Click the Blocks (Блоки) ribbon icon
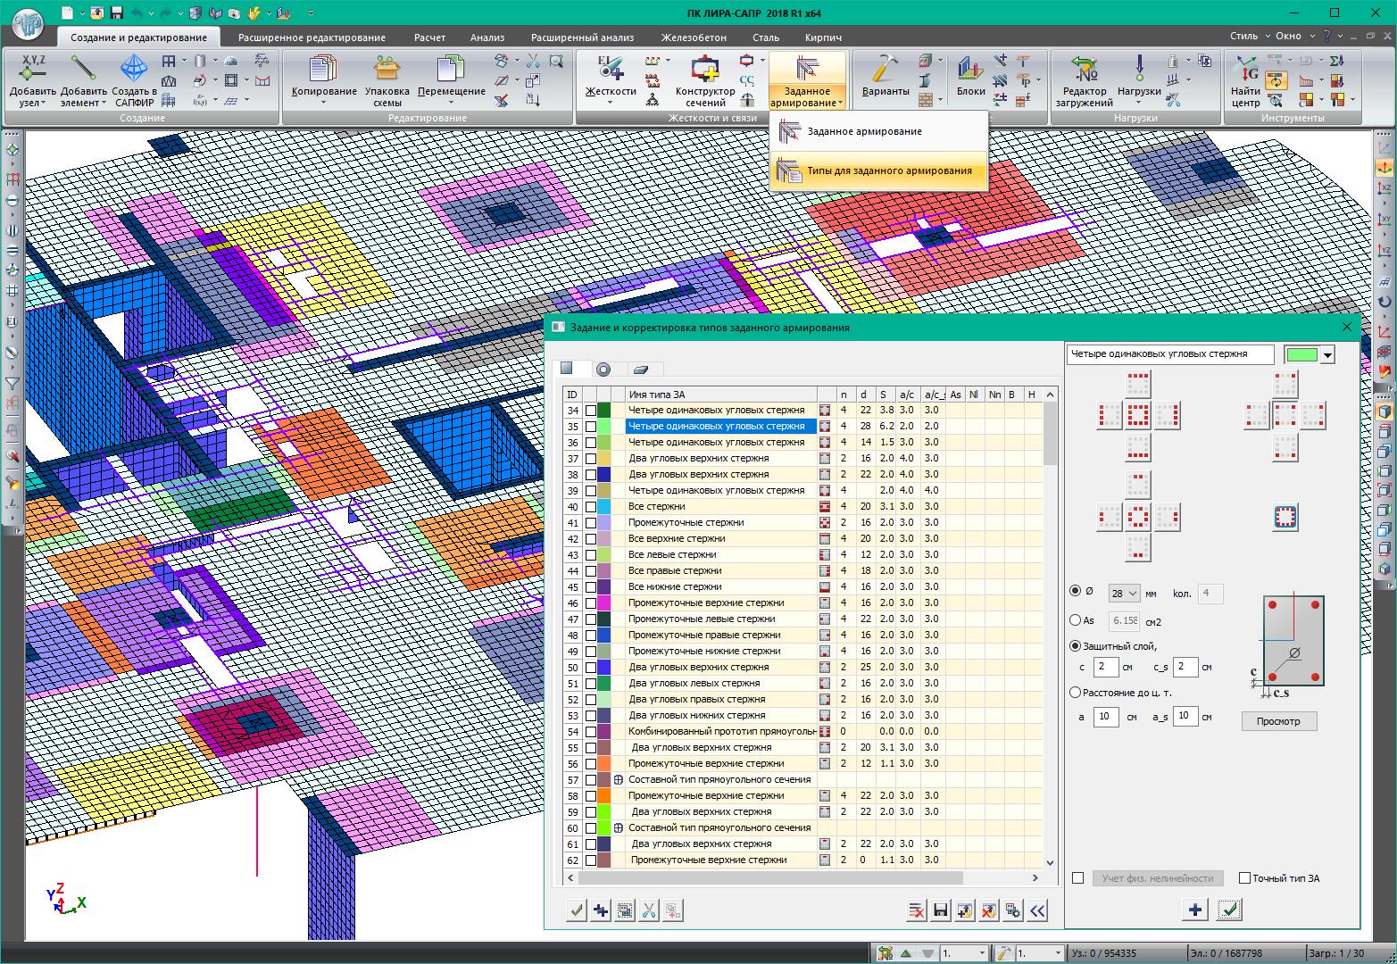This screenshot has width=1397, height=964. pyautogui.click(x=970, y=69)
